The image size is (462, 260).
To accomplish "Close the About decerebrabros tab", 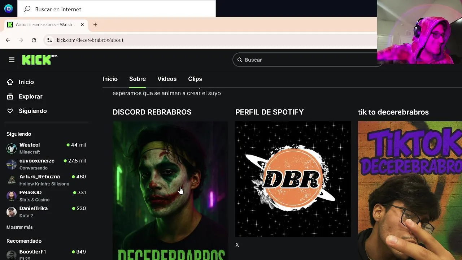I will click(82, 25).
